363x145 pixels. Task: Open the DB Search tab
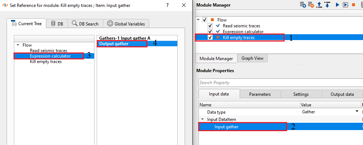[x=85, y=24]
